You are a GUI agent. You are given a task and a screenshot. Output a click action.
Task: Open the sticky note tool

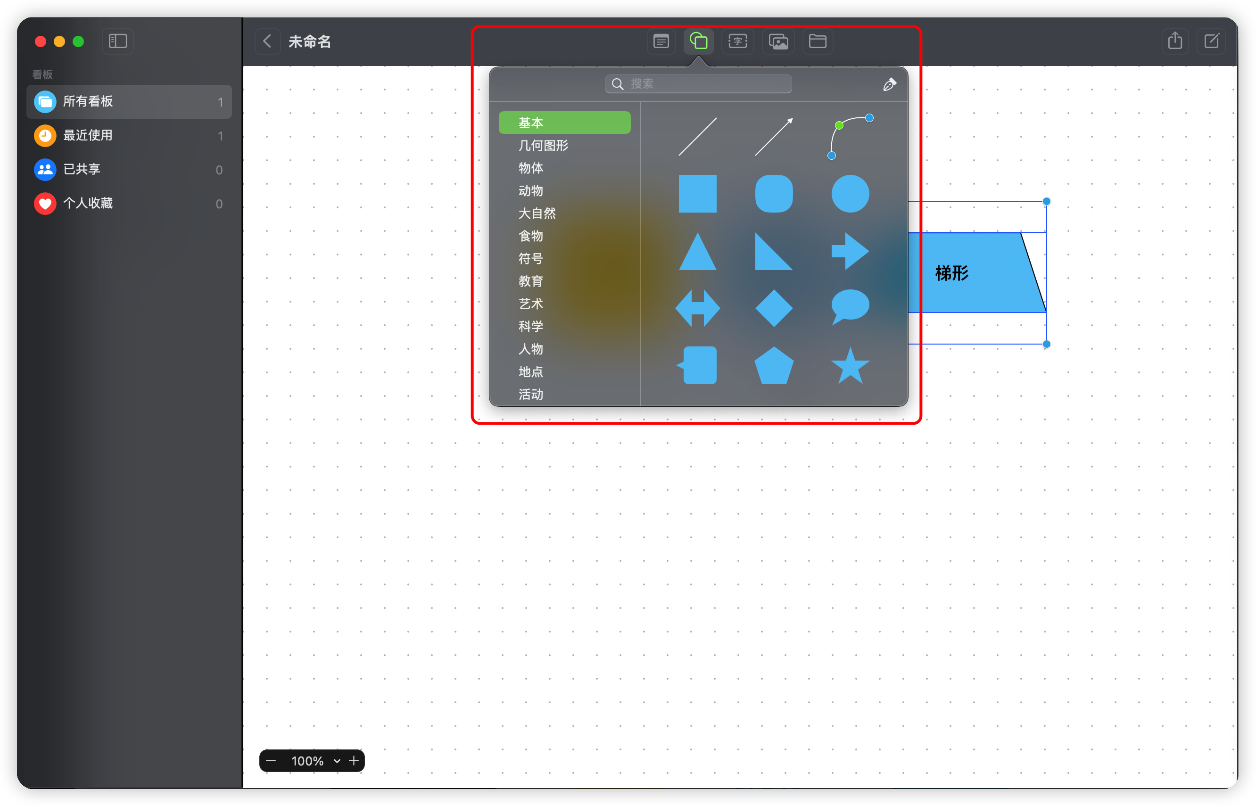661,41
